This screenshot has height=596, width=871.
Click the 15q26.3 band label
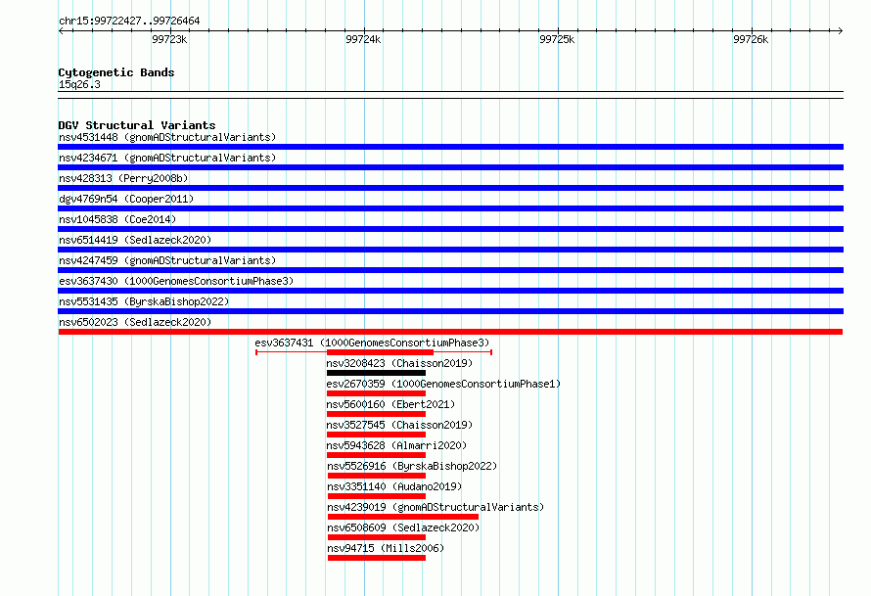pos(79,84)
